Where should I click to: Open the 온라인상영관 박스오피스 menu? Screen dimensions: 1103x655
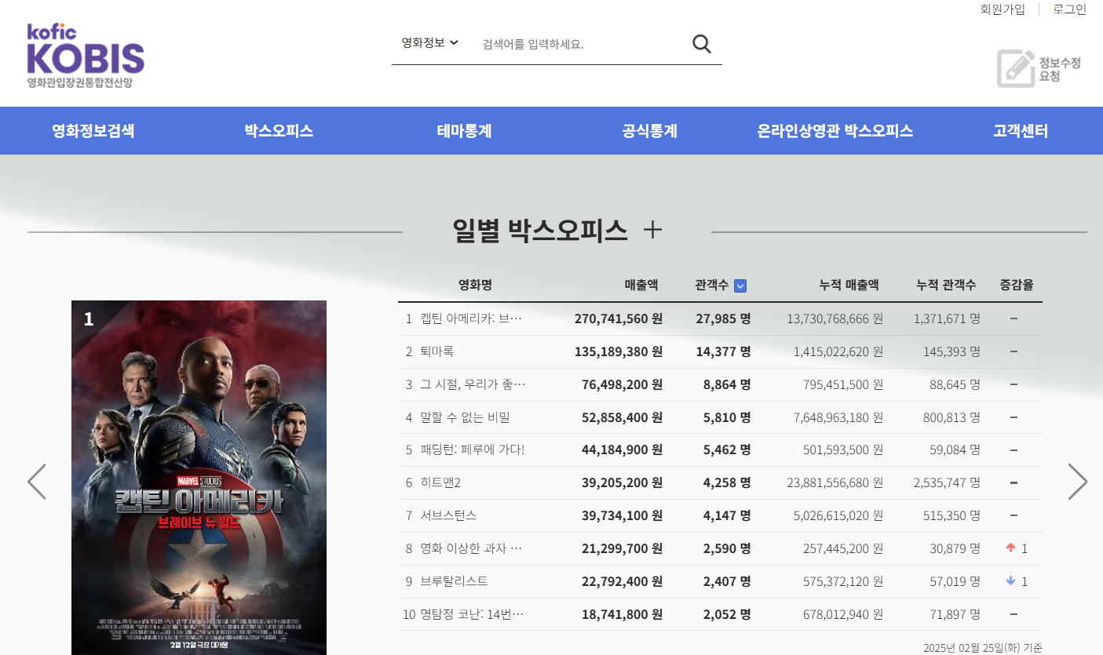click(x=835, y=131)
